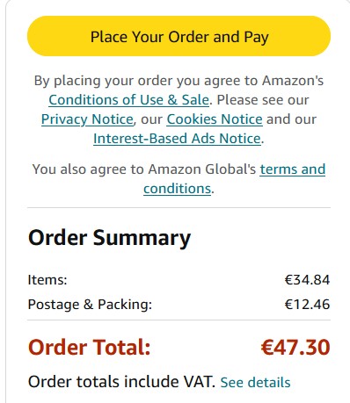
Task: Open the Cookies Notice link
Action: pos(215,119)
